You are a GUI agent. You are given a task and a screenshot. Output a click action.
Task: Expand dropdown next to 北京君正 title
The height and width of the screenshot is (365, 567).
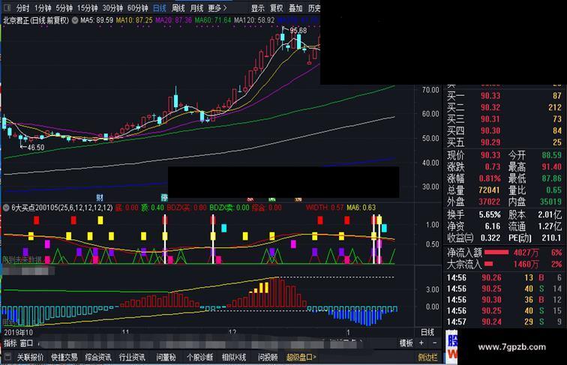[75, 20]
